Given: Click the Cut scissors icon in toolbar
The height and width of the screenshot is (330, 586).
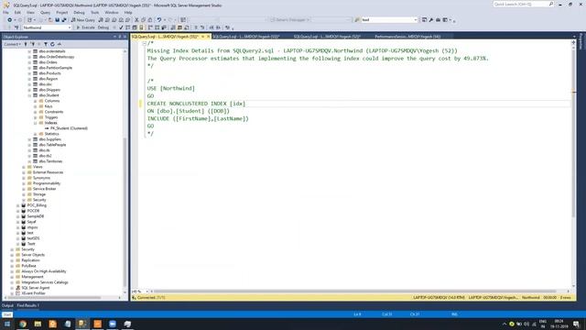Looking at the screenshot, I should click(x=136, y=20).
